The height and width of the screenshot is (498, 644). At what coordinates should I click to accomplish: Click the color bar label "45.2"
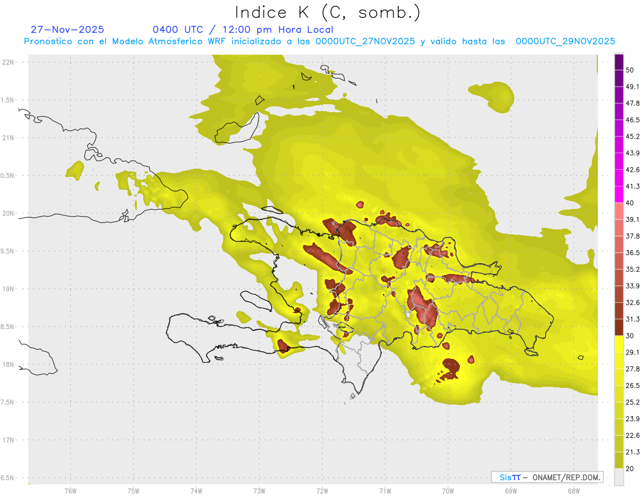[632, 136]
